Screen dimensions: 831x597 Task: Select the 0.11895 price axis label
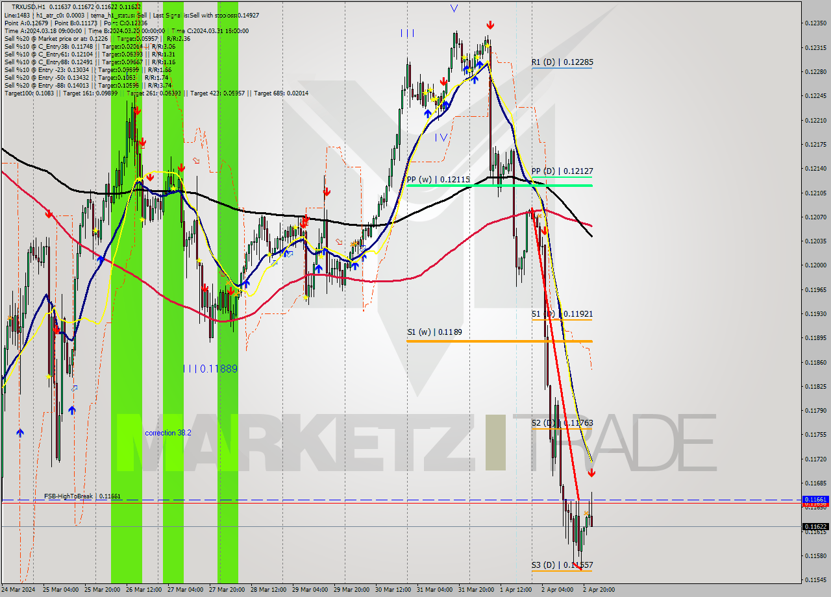click(x=815, y=338)
